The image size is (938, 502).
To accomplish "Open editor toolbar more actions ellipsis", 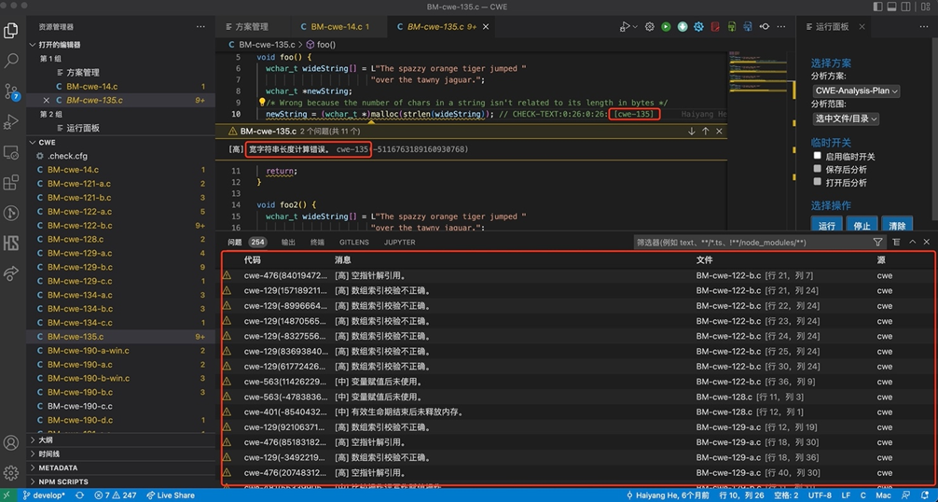I will point(781,27).
